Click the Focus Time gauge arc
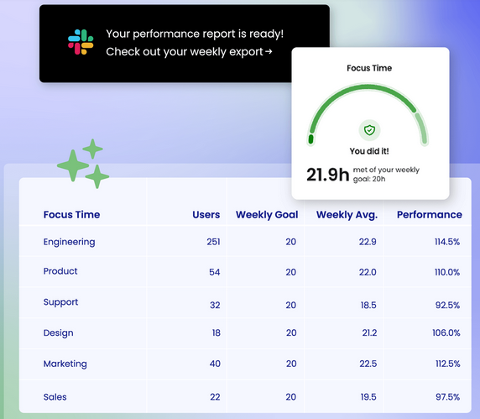Viewport: 480px width, 419px height. point(368,114)
